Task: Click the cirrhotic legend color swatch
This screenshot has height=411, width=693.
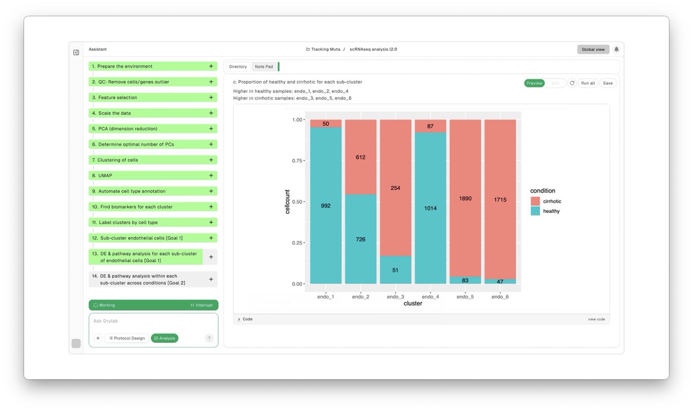Action: pos(535,201)
